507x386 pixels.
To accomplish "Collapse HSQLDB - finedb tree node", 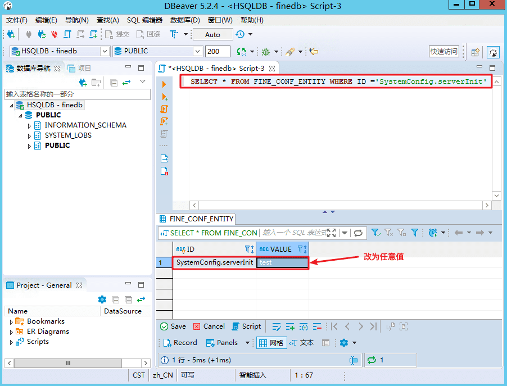I will (11, 106).
